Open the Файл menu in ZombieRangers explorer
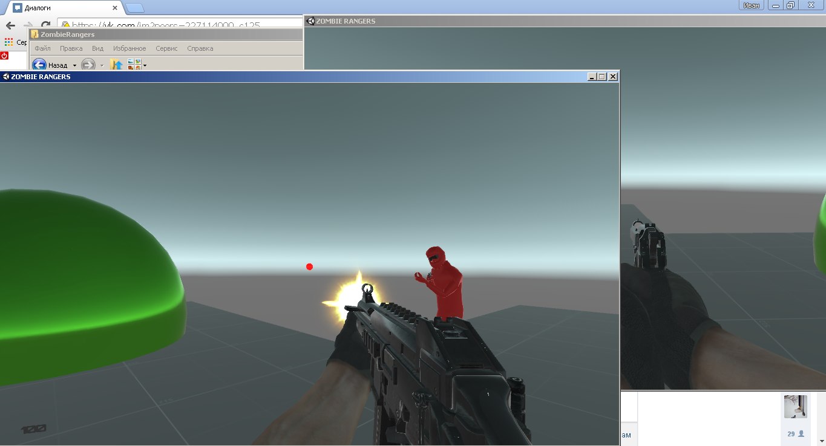 point(42,48)
